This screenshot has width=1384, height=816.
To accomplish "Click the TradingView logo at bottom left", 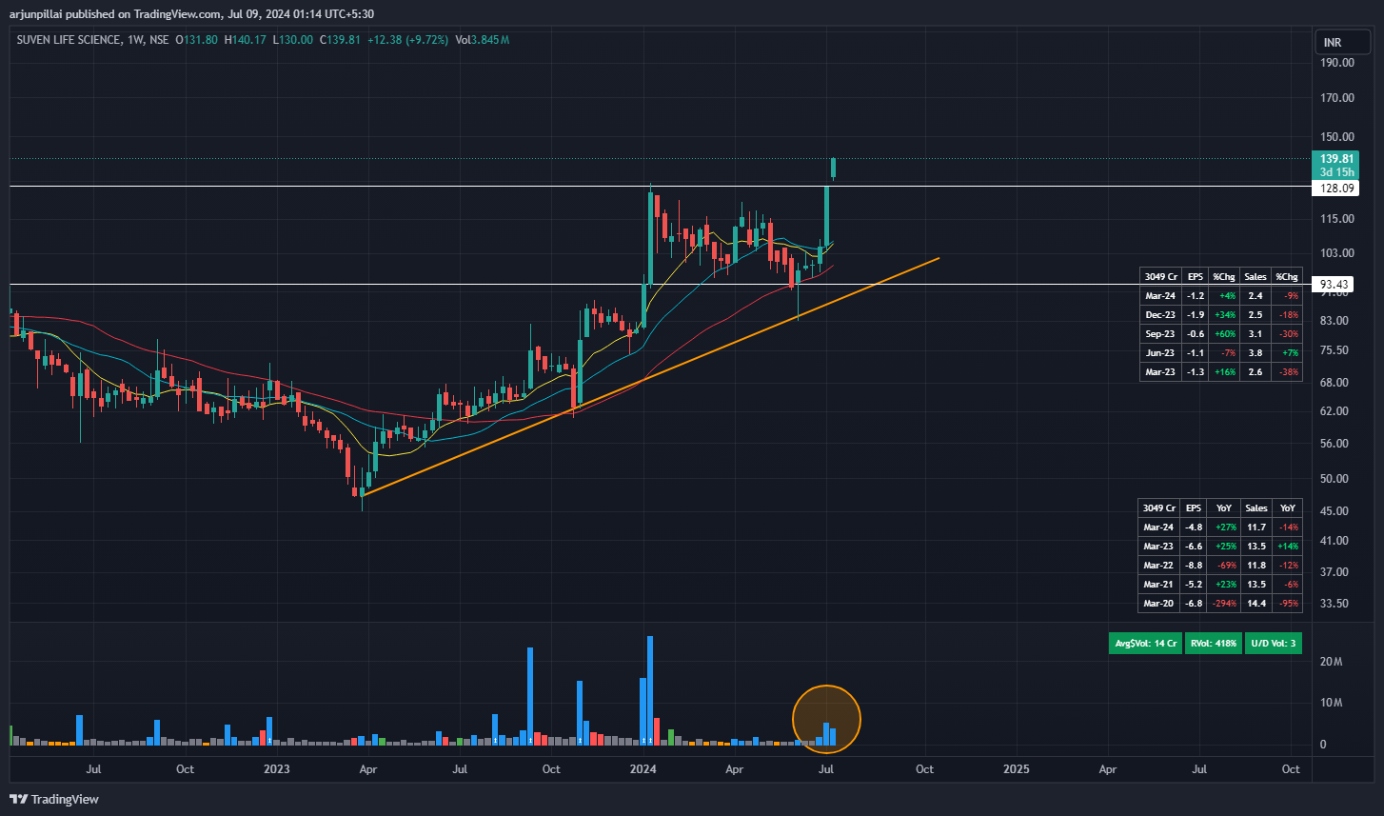I will (54, 799).
